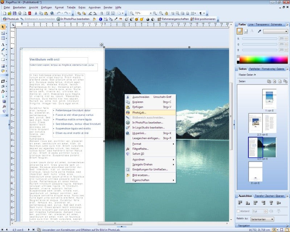
Task: Select the page 1 von 6 thumbnail
Action: [x=269, y=99]
